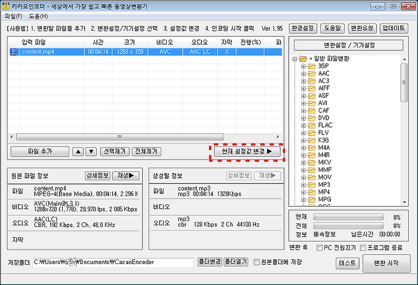Image resolution: width=418 pixels, height=285 pixels.
Task: Click the preset tree vertical scrollbar thumb
Action: 405,82
